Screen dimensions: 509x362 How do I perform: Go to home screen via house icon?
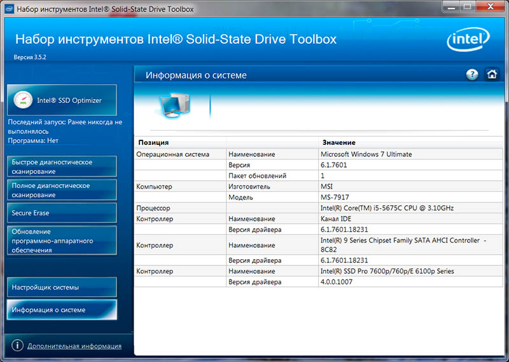pos(491,74)
